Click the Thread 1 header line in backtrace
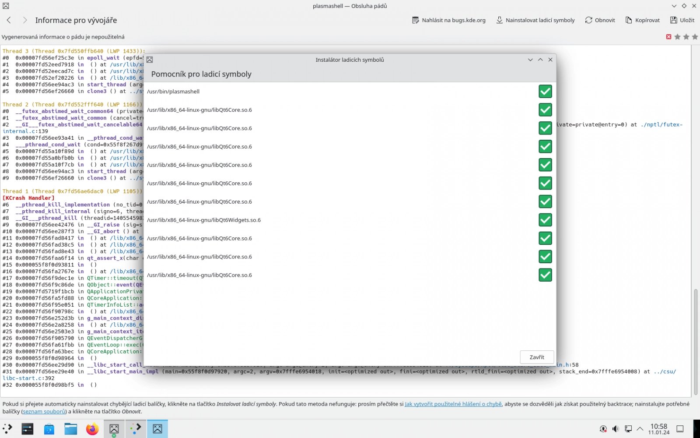Image resolution: width=700 pixels, height=438 pixels. tap(73, 191)
